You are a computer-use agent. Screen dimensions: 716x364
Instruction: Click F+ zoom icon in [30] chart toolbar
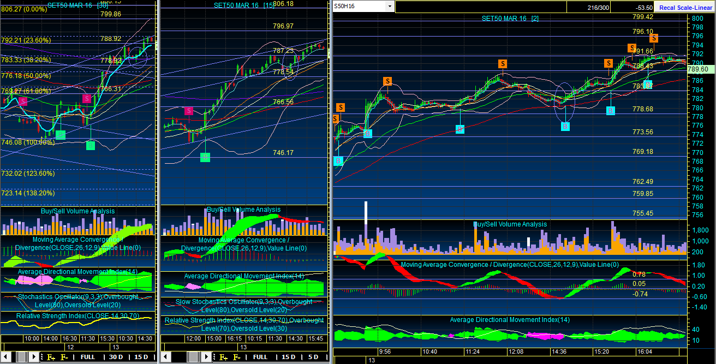(51, 357)
